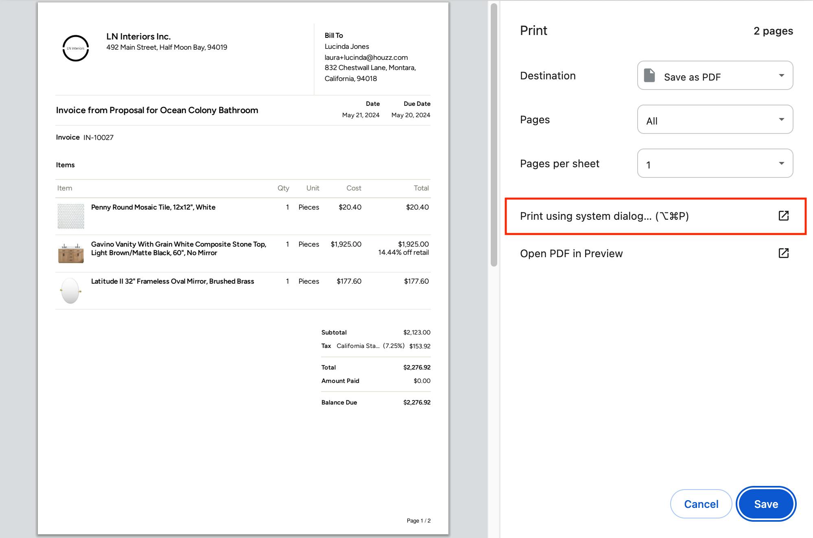Choose Print using system dialog option
The height and width of the screenshot is (538, 813).
(x=604, y=216)
